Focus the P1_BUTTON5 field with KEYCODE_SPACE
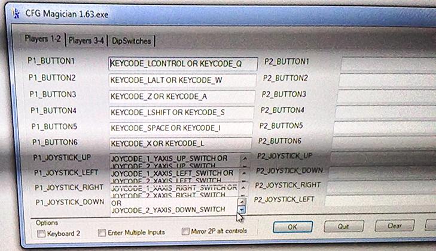436x251 pixels. click(x=181, y=128)
